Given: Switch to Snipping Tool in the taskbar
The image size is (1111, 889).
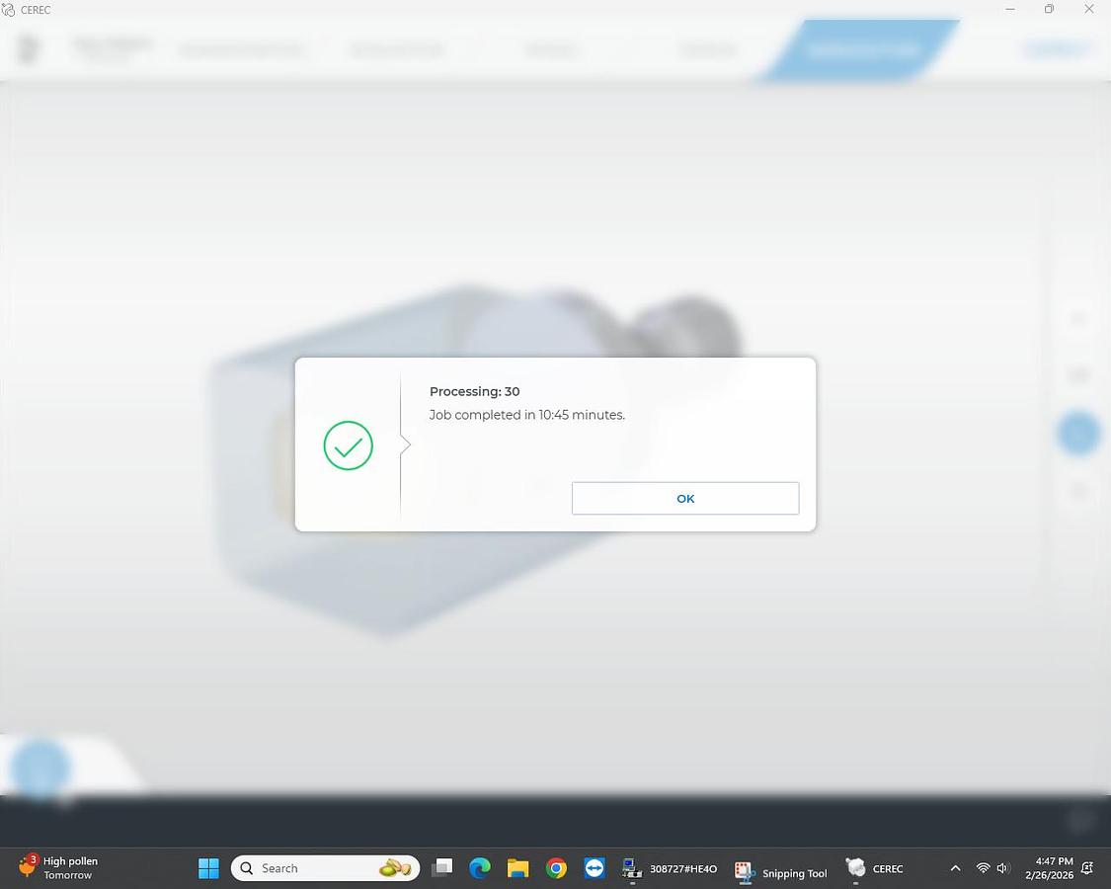Looking at the screenshot, I should pyautogui.click(x=781, y=870).
